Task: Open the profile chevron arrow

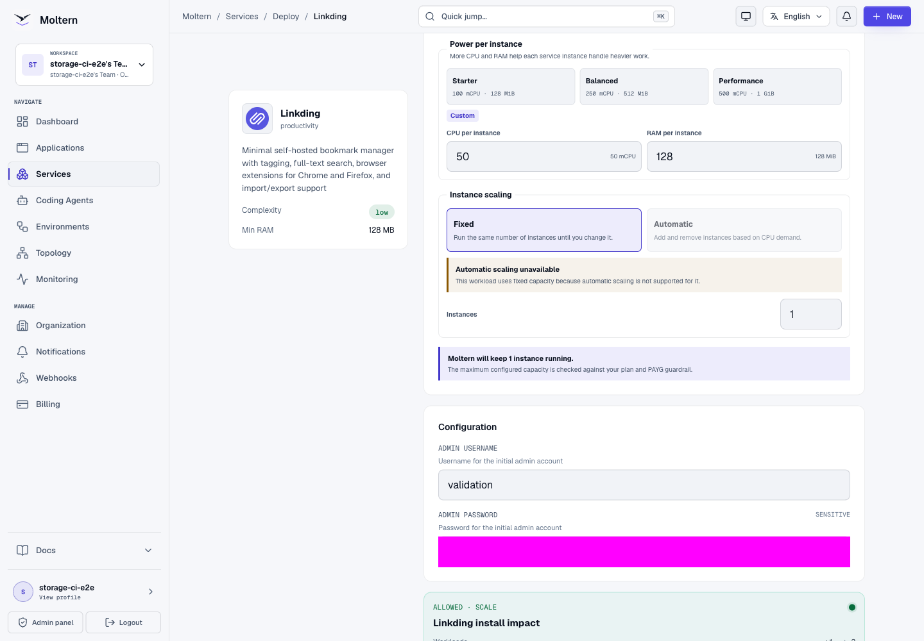Action: [151, 592]
